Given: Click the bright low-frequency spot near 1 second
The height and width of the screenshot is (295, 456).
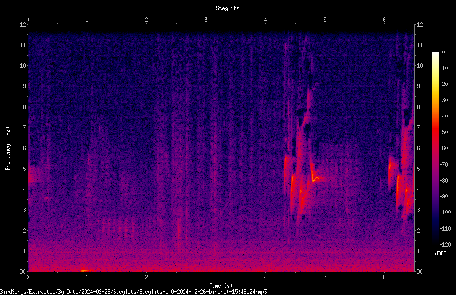Looking at the screenshot, I should click(x=85, y=270).
